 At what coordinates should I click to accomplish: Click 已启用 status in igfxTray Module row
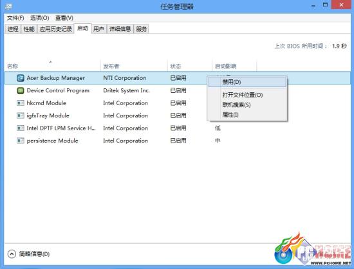(x=178, y=115)
